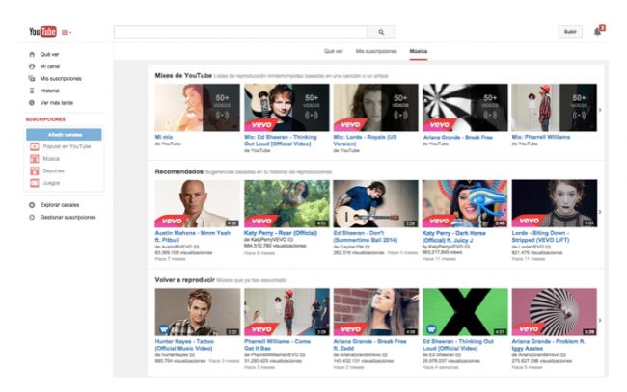
Task: Click the Añadir canales button
Action: 64,135
